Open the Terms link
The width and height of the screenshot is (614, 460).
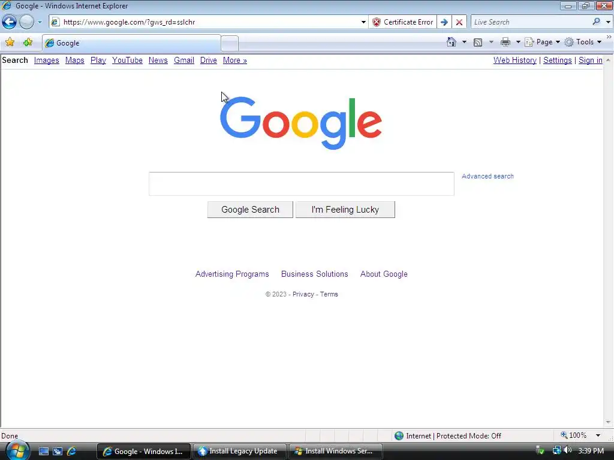329,294
